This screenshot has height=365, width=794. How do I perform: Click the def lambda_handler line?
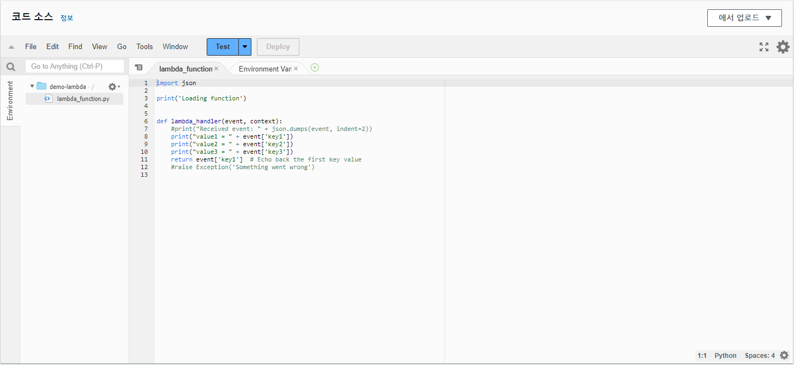tap(219, 121)
